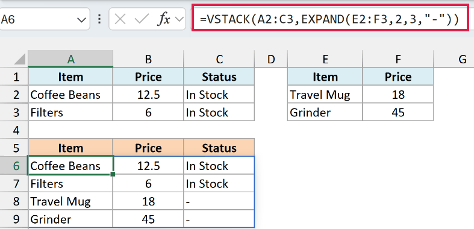
Task: Click 'In Stock' cell in row 3
Action: pos(219,112)
